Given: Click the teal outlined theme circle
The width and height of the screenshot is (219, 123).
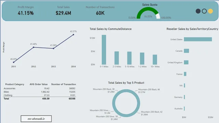Looking at the screenshot, I should click(x=204, y=11).
